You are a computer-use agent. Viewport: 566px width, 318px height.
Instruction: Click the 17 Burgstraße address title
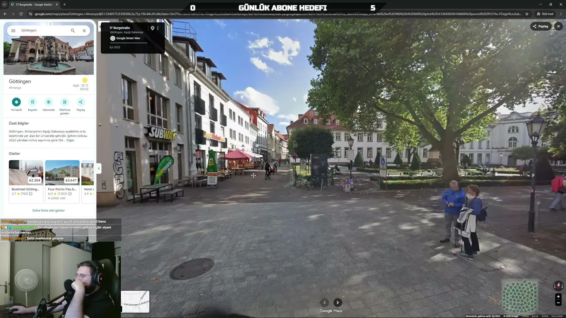point(120,28)
